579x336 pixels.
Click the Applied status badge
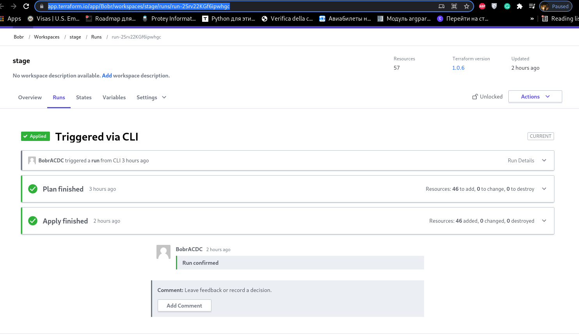click(x=36, y=136)
